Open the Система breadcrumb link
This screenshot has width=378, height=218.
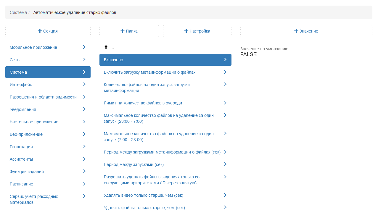point(18,12)
